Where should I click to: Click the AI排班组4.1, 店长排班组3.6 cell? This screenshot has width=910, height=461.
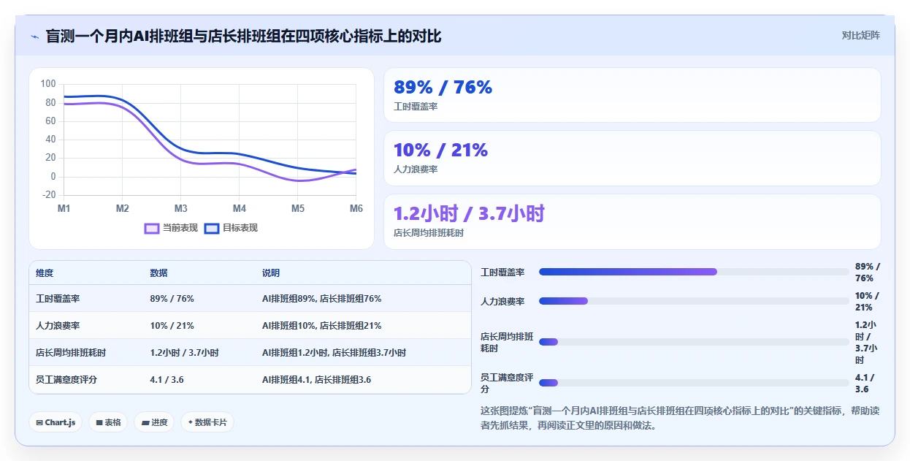pyautogui.click(x=316, y=380)
